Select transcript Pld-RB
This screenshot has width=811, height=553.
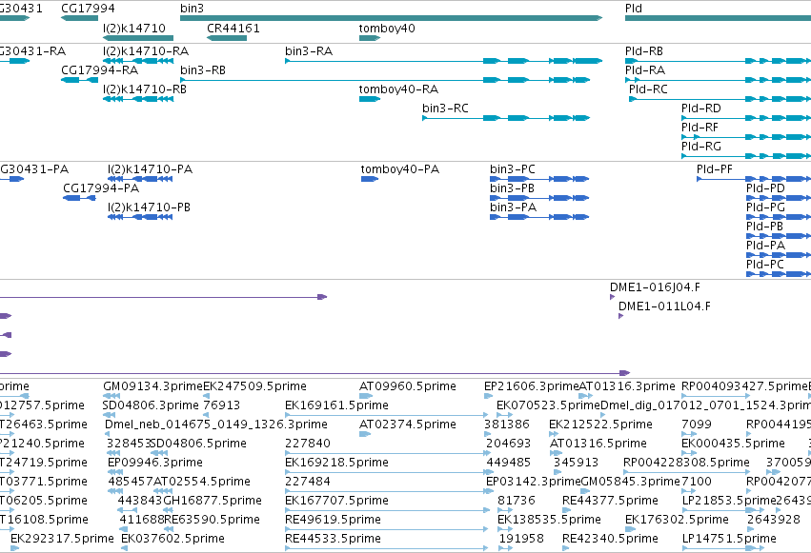pyautogui.click(x=718, y=61)
